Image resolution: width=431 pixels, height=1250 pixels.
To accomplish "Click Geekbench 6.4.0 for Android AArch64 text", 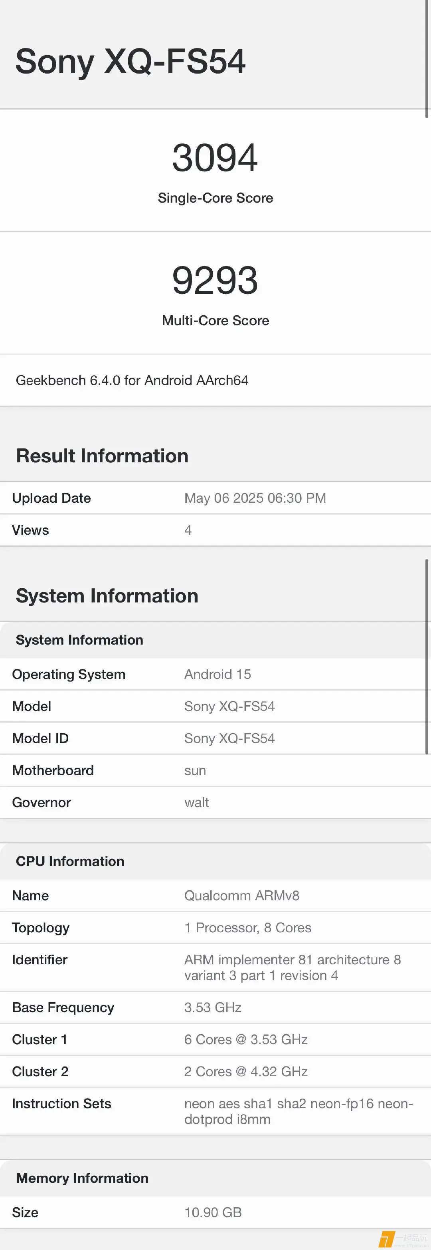I will point(132,380).
